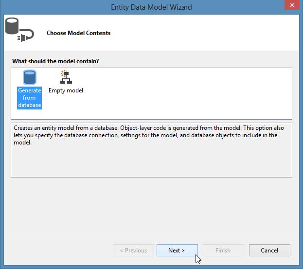This screenshot has width=303, height=269.
Task: Click the "Empty model" label
Action: click(66, 90)
